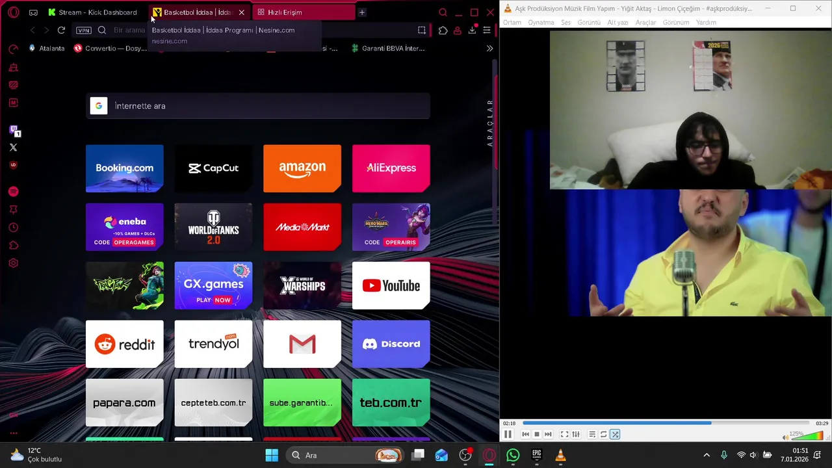Expand the ARAÇLAR side panel
Image resolution: width=832 pixels, height=468 pixels.
point(490,122)
